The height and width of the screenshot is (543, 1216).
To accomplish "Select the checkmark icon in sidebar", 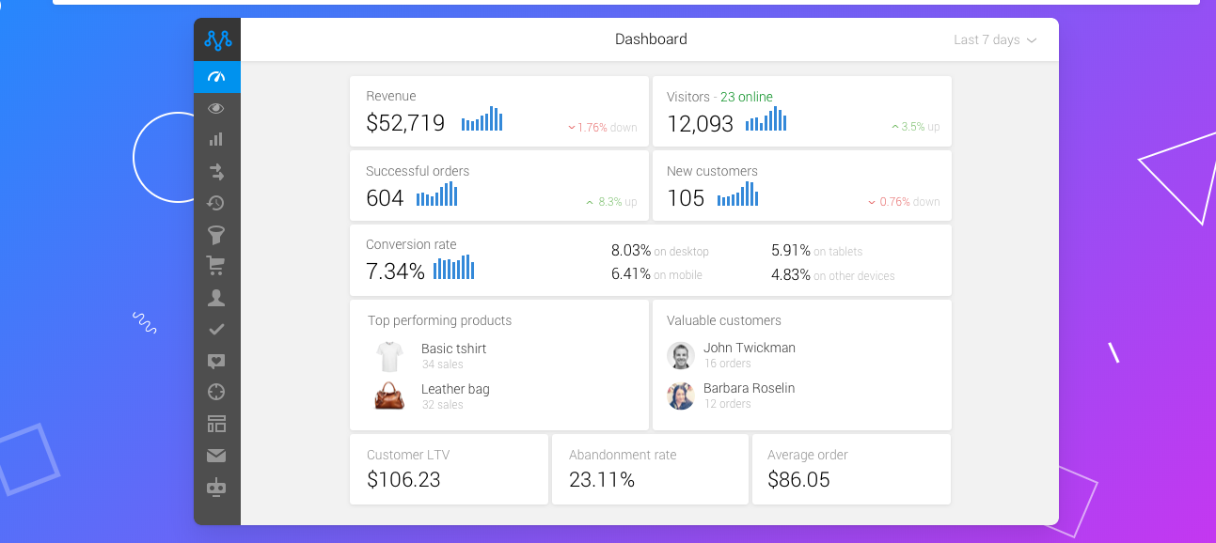I will (x=216, y=329).
